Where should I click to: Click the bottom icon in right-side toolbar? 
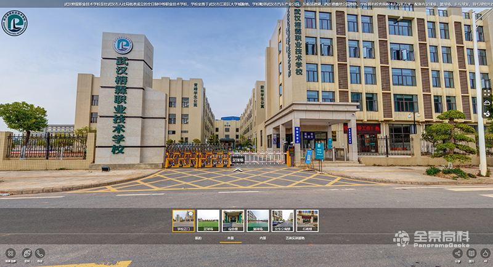(486, 113)
